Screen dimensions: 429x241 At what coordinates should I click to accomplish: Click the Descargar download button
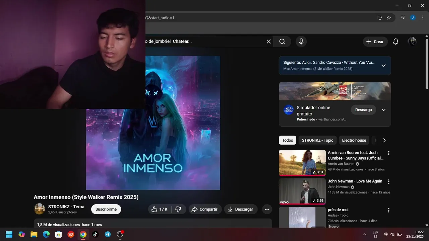tap(241, 209)
